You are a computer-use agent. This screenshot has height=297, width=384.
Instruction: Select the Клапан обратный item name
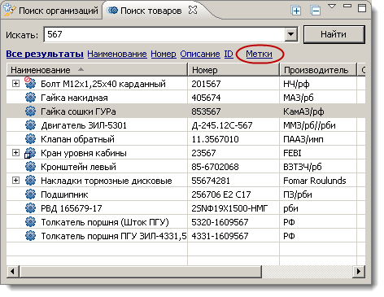[x=77, y=139]
